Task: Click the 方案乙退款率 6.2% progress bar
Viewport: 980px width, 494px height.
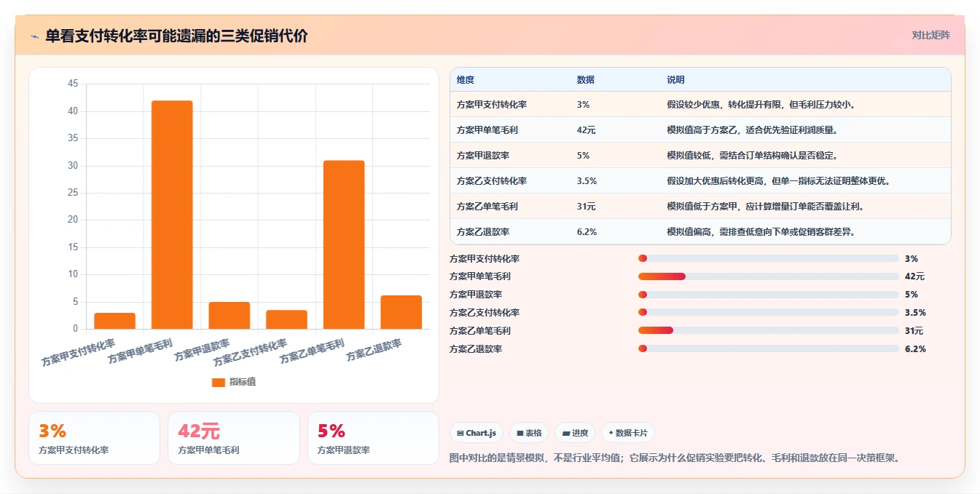Action: click(x=768, y=349)
